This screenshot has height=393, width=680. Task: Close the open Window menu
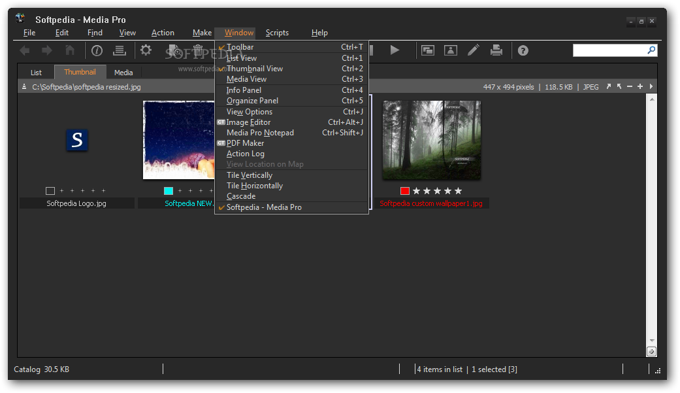tap(239, 33)
